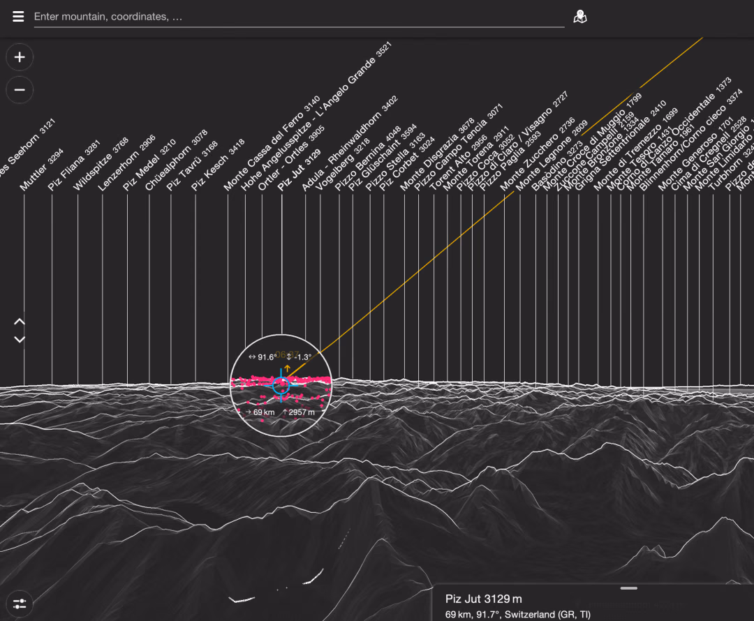
Task: Select the Pizzo Campo Tencia 3071 label
Action: click(459, 147)
